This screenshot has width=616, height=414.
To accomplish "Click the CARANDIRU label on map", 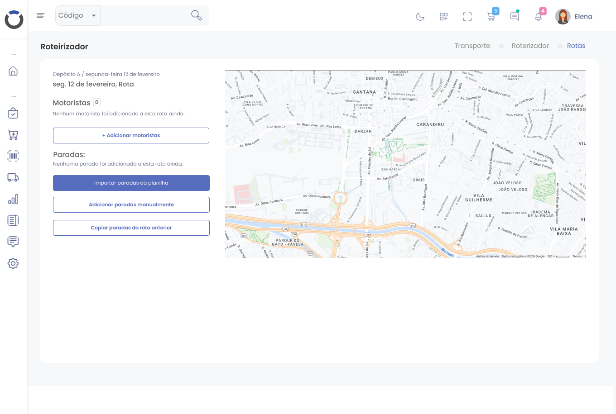I will 430,124.
